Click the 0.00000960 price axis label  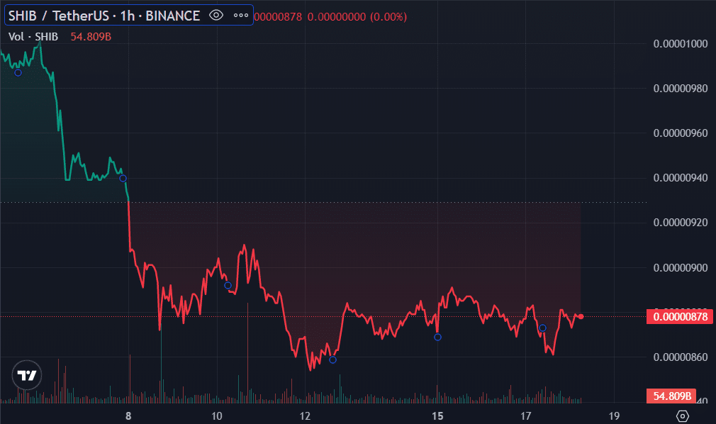681,133
